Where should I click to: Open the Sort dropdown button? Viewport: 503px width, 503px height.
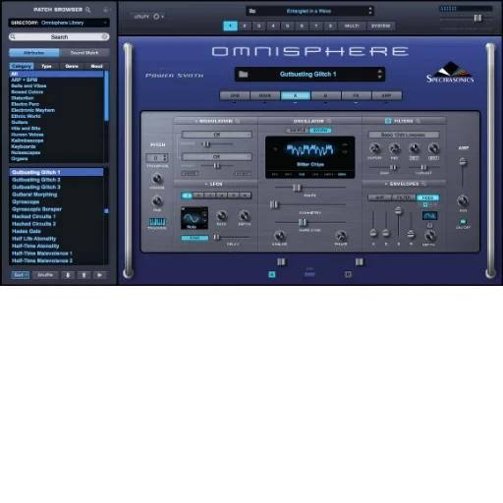[21, 275]
